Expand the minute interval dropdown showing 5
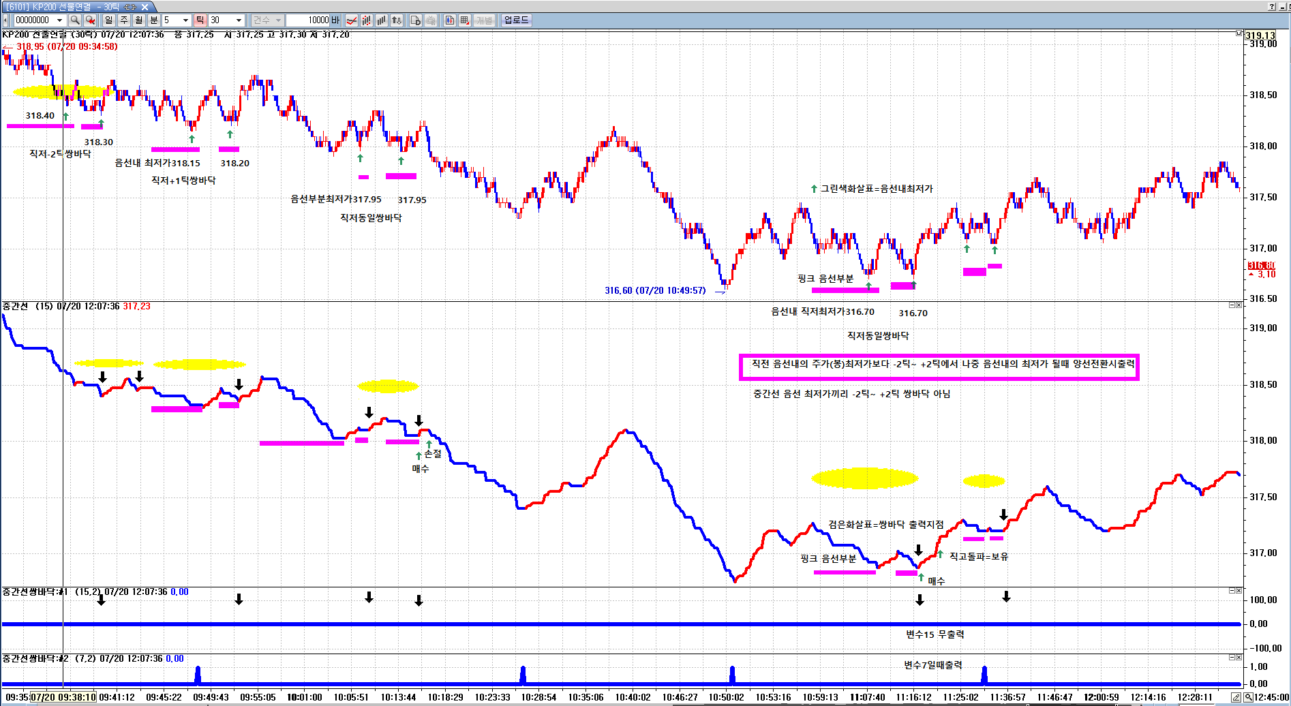The width and height of the screenshot is (1291, 706). tap(185, 20)
